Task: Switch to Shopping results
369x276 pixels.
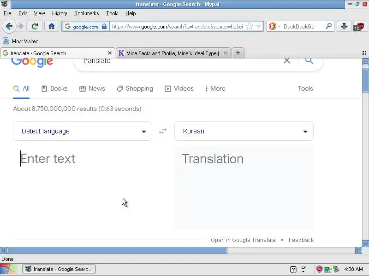Action: point(135,89)
